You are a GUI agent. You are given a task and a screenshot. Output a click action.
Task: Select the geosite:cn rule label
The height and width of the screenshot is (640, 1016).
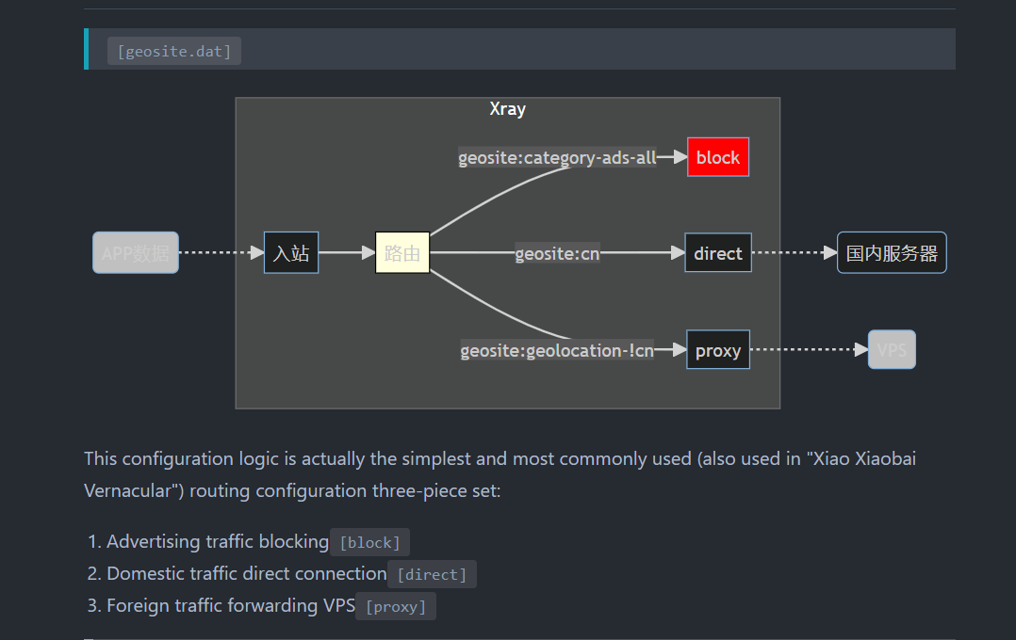[x=557, y=253]
